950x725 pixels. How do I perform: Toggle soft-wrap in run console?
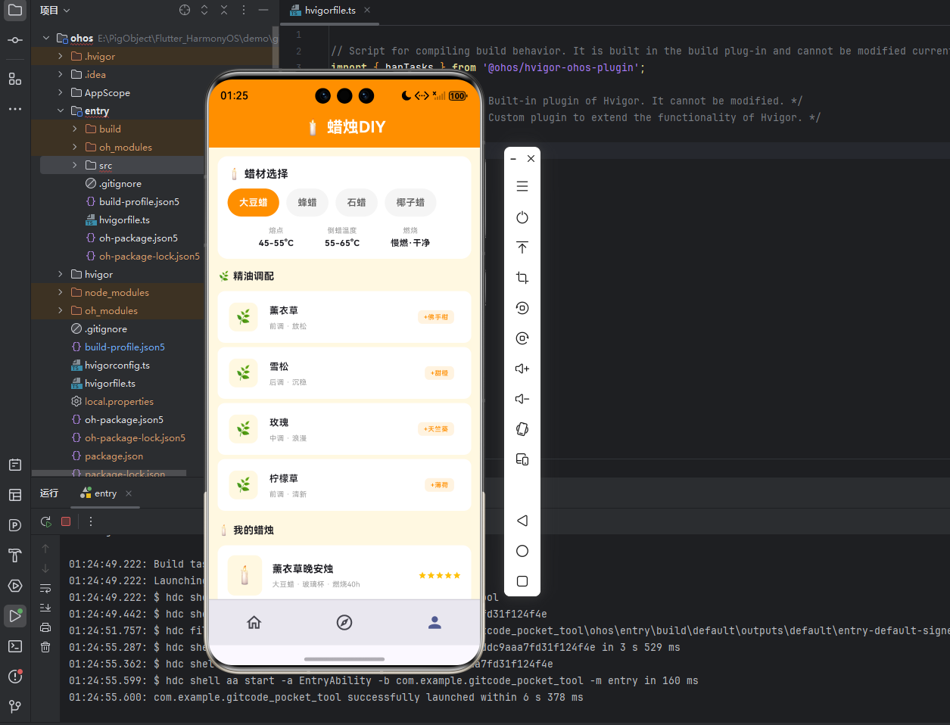coord(45,588)
